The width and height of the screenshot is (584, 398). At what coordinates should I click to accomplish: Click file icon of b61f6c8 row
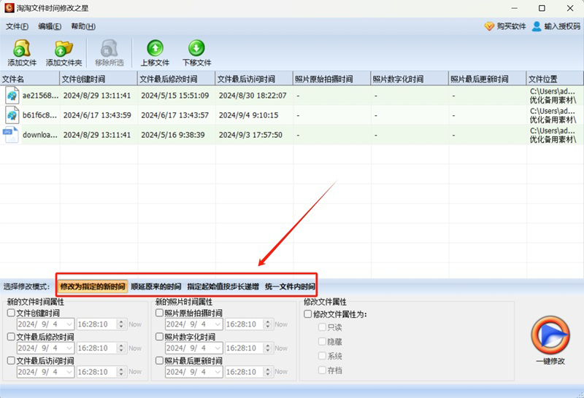pyautogui.click(x=12, y=115)
